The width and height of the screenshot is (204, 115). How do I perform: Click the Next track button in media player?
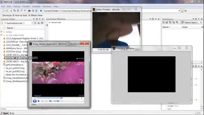pos(46,101)
